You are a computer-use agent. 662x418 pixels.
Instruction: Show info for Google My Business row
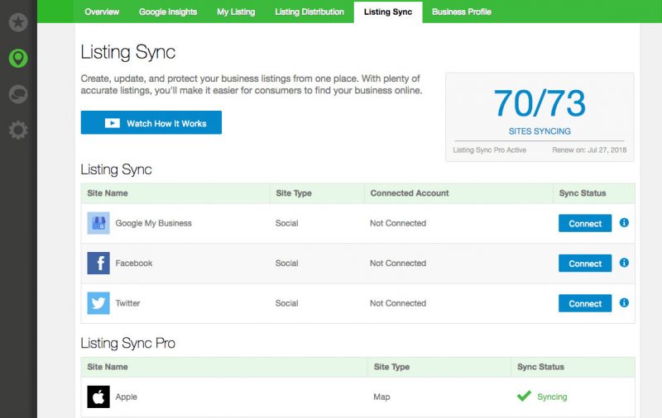pos(624,223)
